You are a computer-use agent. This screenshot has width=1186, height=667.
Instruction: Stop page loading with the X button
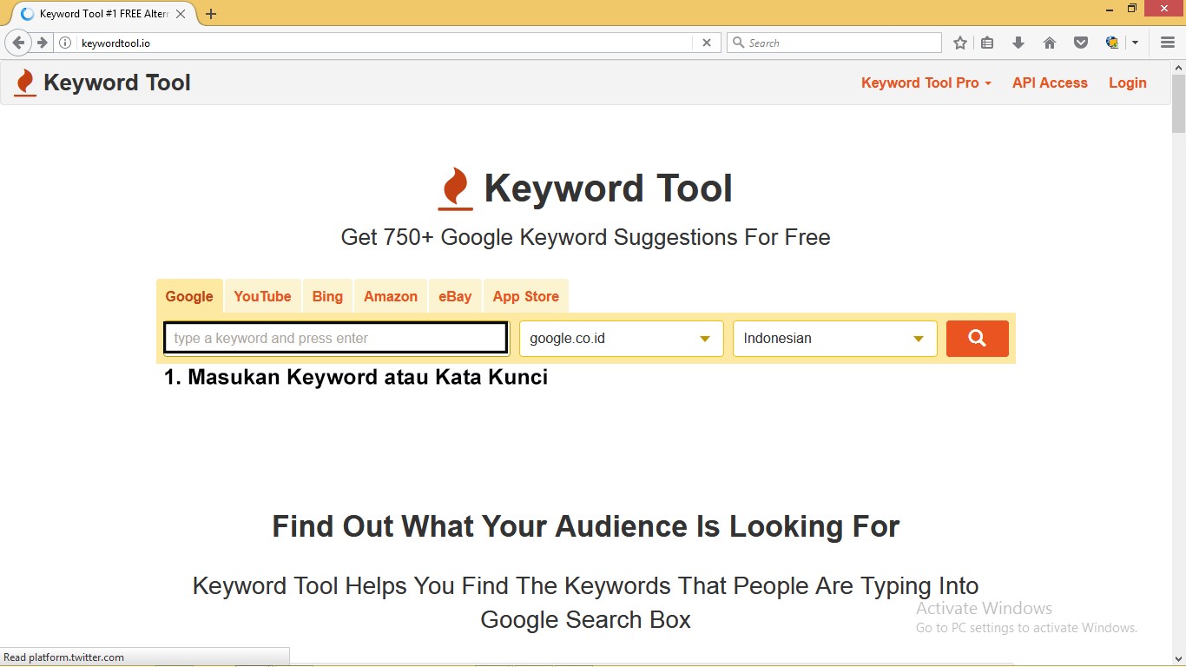[707, 43]
